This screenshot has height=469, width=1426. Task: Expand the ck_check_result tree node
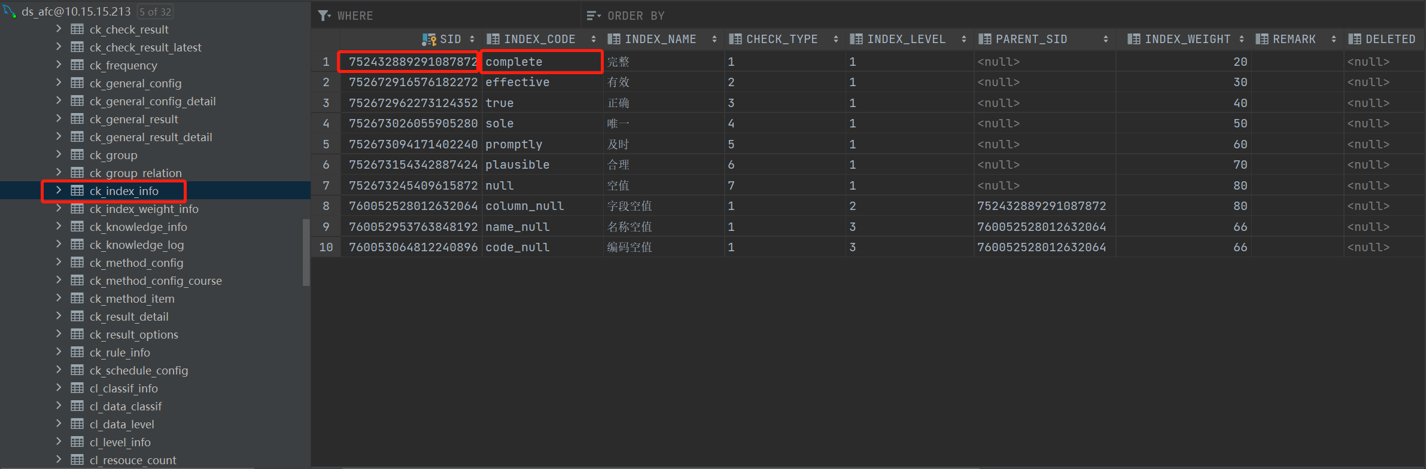(x=58, y=29)
